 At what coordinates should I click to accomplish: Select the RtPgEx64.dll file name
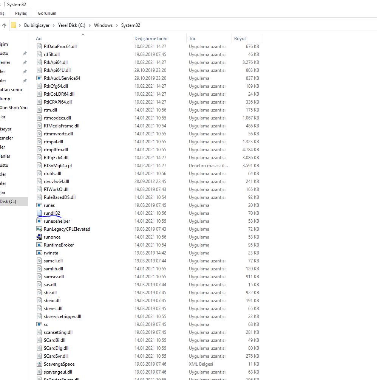(x=56, y=158)
